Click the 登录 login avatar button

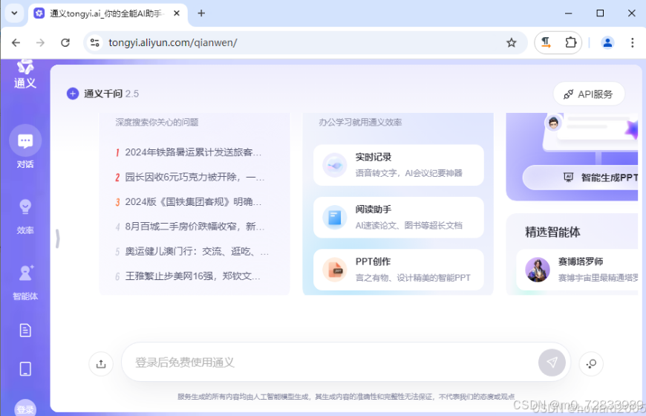[25, 408]
